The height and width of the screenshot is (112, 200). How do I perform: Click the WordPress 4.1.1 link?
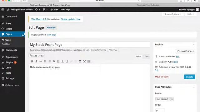point(39,19)
